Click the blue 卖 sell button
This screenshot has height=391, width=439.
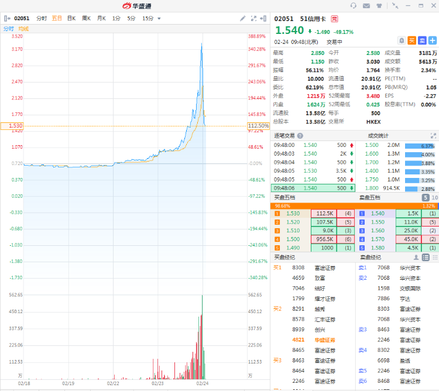tap(422, 40)
